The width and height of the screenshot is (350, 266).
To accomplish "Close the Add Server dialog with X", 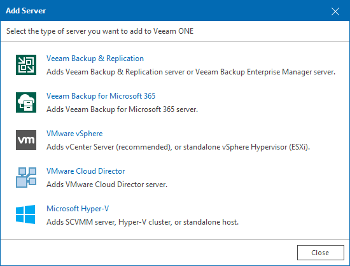I will click(x=335, y=11).
